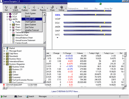
Task: Click the green Start arrow icon
Action: (x=2, y=96)
